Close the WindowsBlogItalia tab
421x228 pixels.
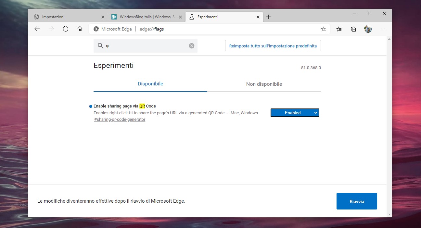[181, 17]
